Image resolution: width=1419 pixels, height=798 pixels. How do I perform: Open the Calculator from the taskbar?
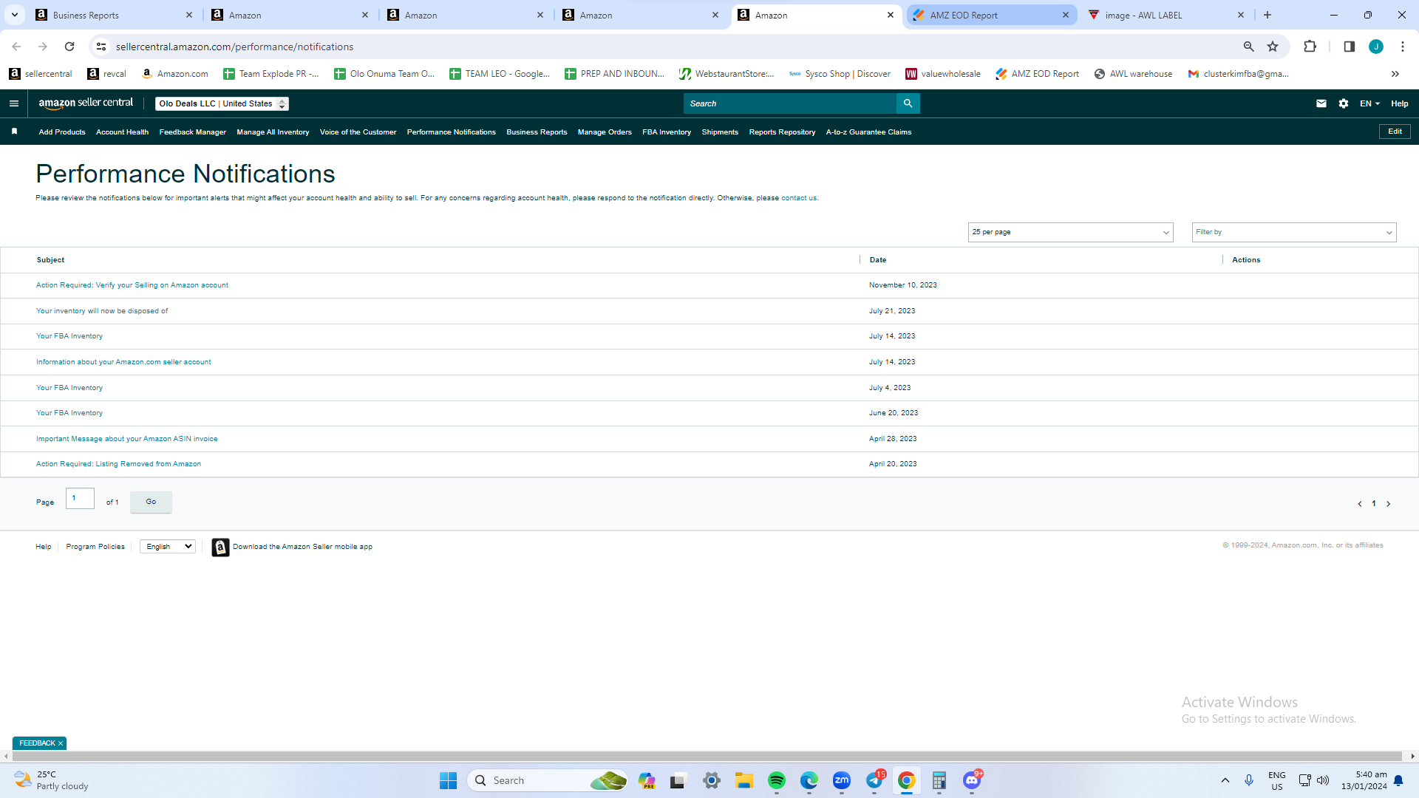click(939, 780)
